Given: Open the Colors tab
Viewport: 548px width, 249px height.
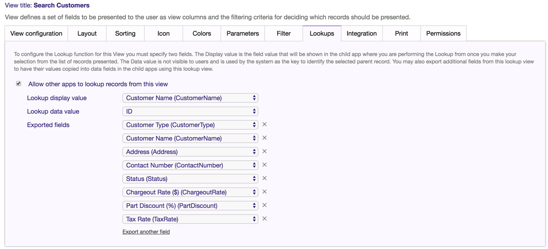Looking at the screenshot, I should (201, 33).
